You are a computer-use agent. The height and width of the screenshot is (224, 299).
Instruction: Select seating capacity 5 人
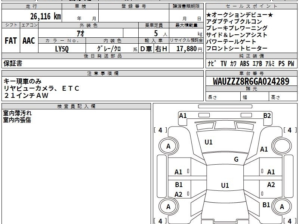coord(160,34)
